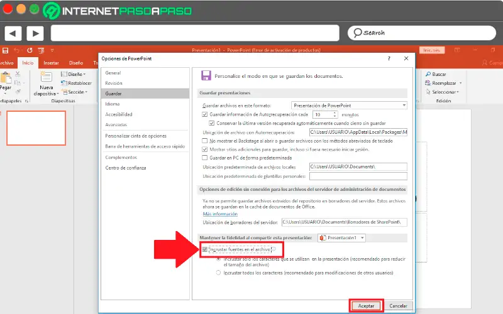Click the Pegar paste icon

click(x=6, y=78)
